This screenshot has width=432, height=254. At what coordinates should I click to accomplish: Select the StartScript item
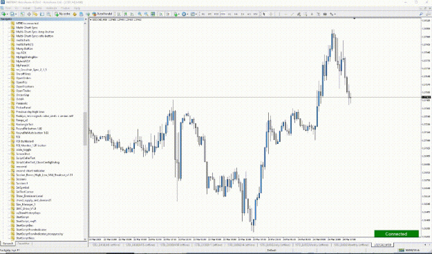pyautogui.click(x=22, y=217)
